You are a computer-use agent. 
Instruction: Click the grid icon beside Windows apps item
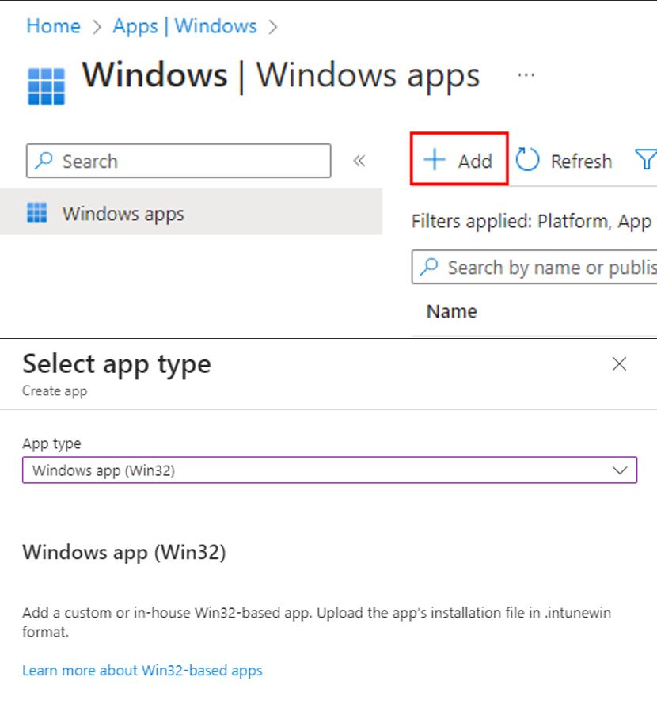tap(37, 213)
